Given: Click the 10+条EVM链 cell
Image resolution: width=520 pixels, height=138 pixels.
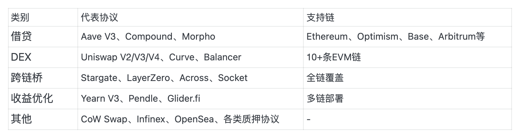Looking at the screenshot, I should point(334,57).
